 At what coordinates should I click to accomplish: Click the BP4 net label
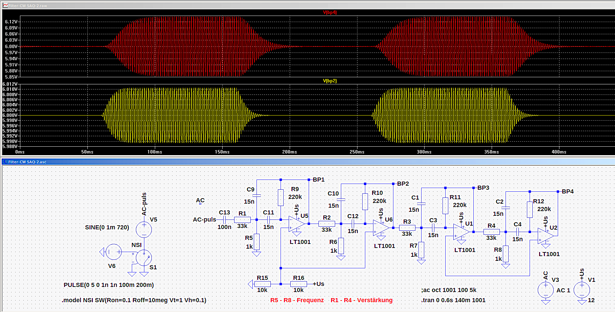(x=568, y=191)
